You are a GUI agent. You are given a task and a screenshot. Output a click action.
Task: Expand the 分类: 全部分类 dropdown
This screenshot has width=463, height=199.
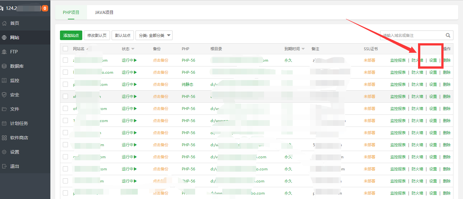pos(154,35)
